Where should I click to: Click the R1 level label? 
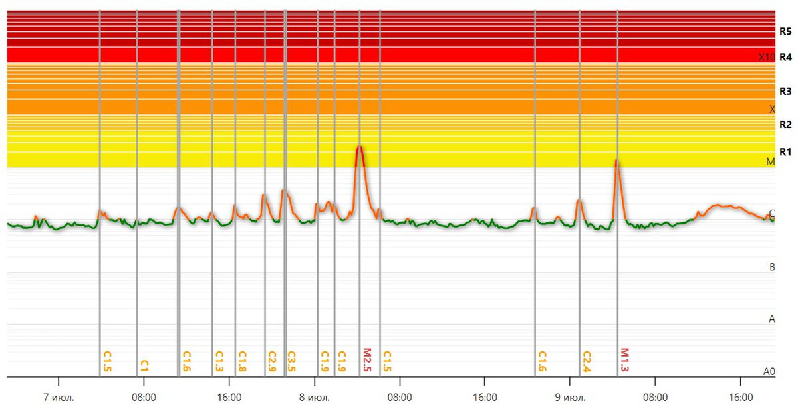coord(785,152)
